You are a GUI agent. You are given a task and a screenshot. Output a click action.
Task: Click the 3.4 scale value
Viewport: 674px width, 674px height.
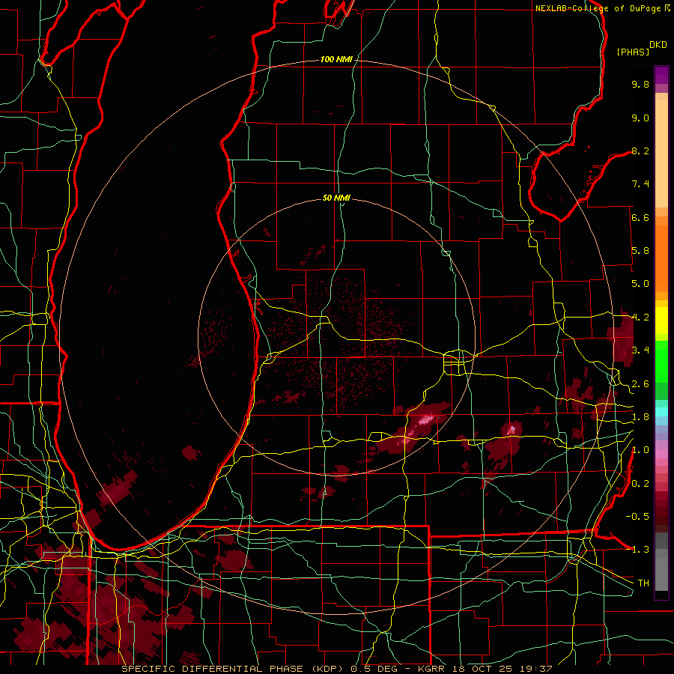pyautogui.click(x=640, y=350)
